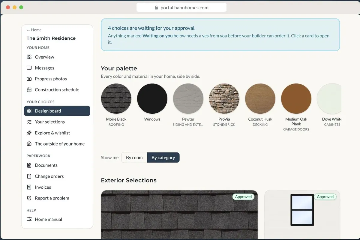Viewport: 360px width, 240px height.
Task: Go to Messages
Action: point(57,68)
